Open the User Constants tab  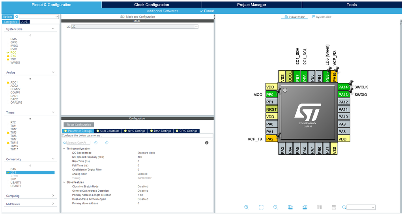click(108, 131)
